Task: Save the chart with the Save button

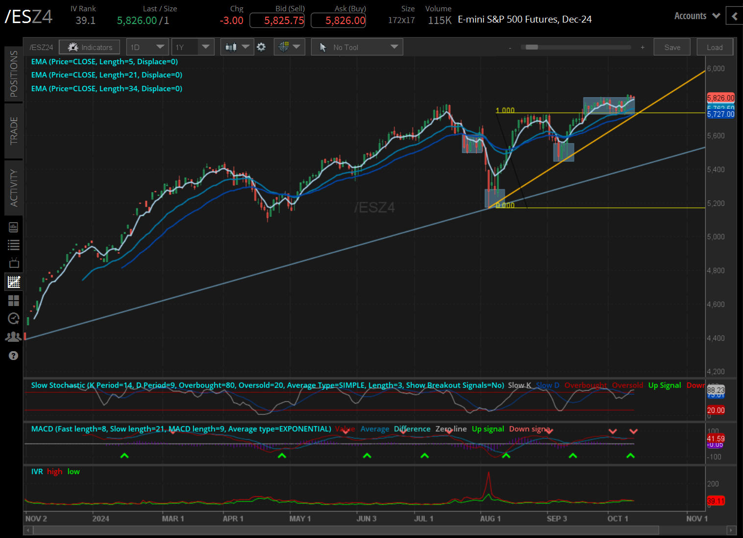Action: (672, 47)
